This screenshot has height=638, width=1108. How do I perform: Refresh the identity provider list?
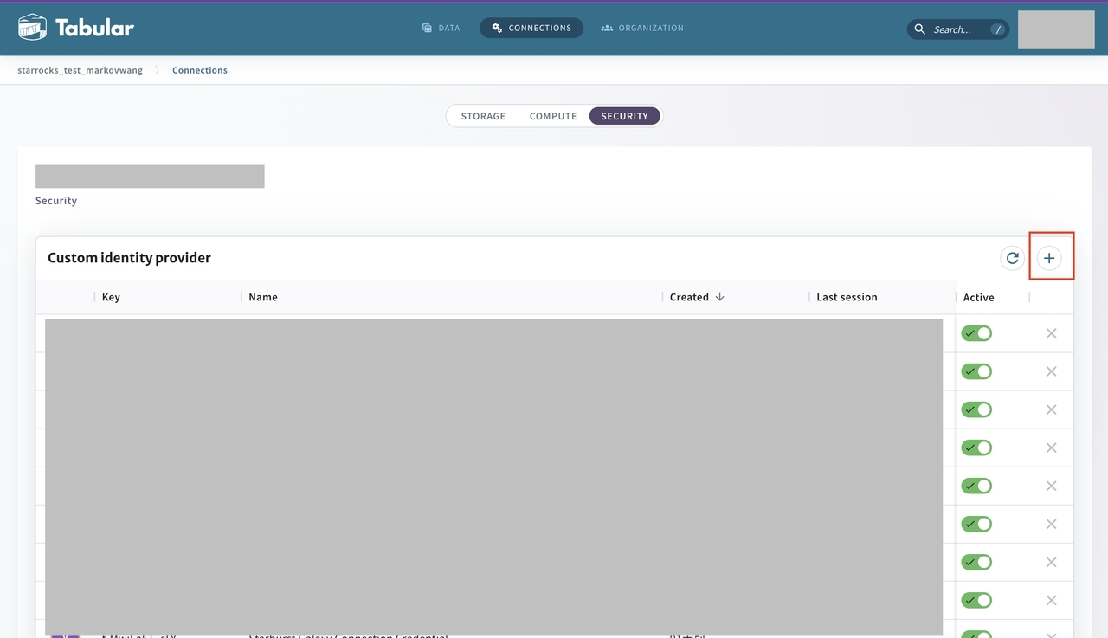[x=1012, y=257]
